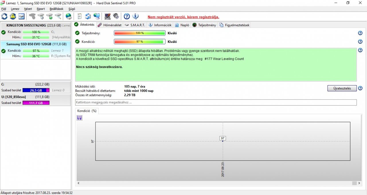Open the Beállítások menu
The height and width of the screenshot is (195, 367).
pos(56,9)
